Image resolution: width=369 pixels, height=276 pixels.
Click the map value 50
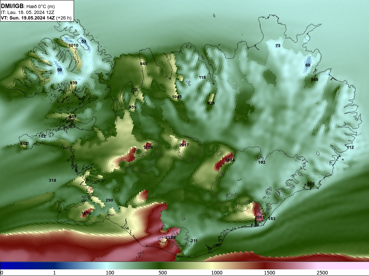click(59, 70)
